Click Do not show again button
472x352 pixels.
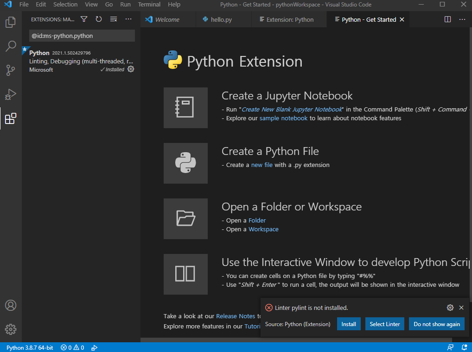coord(437,324)
